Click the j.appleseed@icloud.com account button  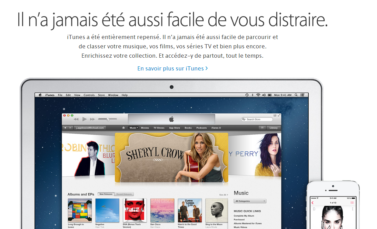pyautogui.click(x=90, y=128)
